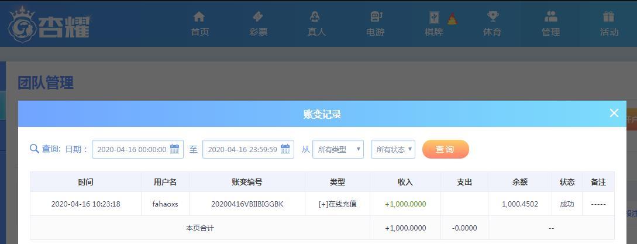Click the house icon above 首页
The height and width of the screenshot is (244, 637).
point(199,16)
